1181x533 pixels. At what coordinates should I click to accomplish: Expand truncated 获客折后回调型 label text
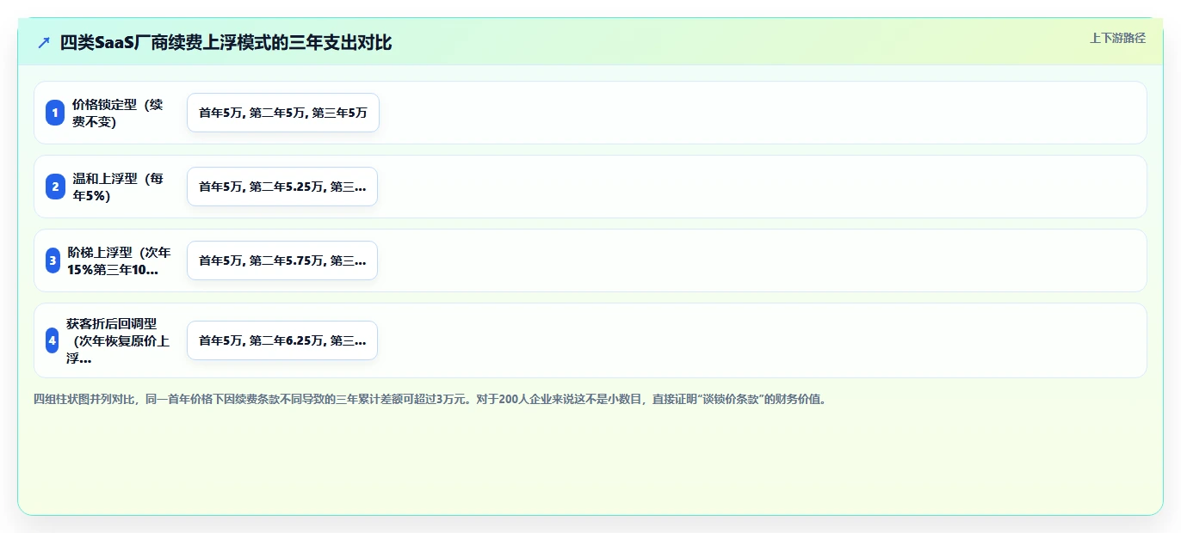119,340
